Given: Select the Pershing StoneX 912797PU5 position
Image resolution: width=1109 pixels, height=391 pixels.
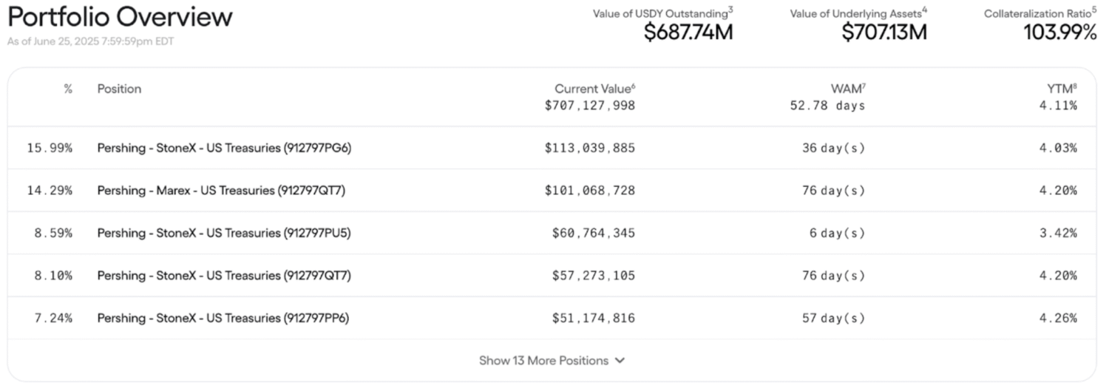Looking at the screenshot, I should (x=224, y=234).
